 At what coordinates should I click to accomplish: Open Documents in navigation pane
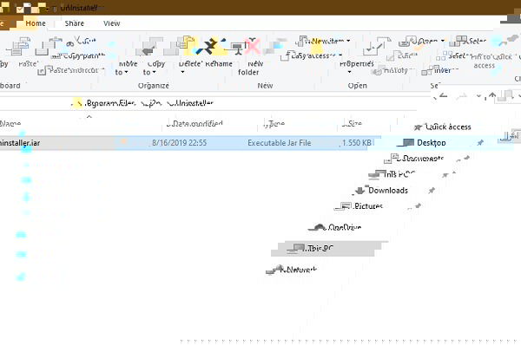(414, 159)
